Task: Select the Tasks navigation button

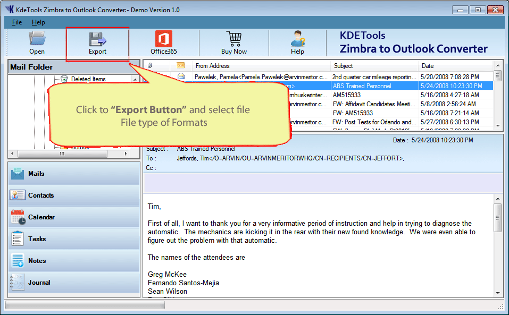Action: pyautogui.click(x=74, y=239)
